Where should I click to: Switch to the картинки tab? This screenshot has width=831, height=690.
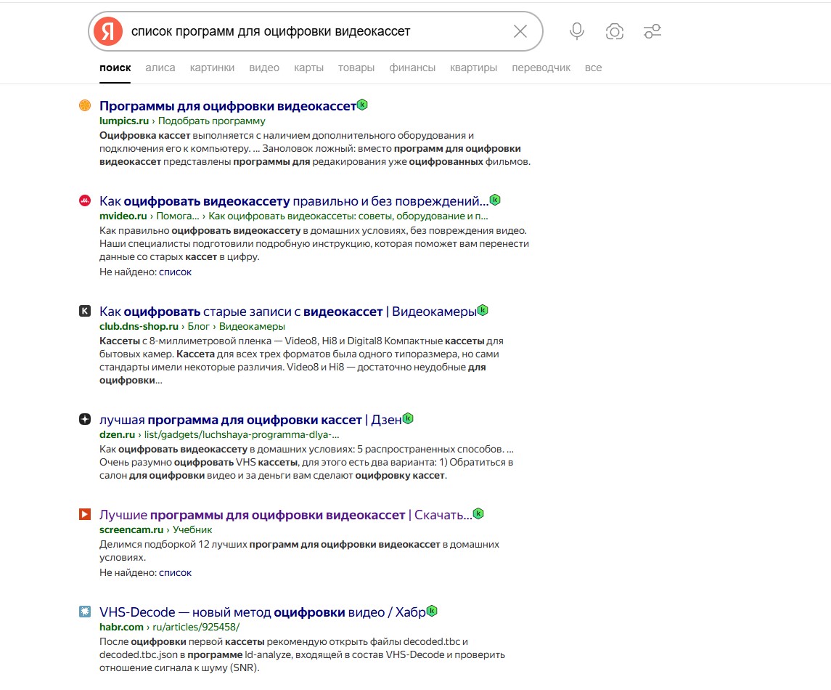212,68
